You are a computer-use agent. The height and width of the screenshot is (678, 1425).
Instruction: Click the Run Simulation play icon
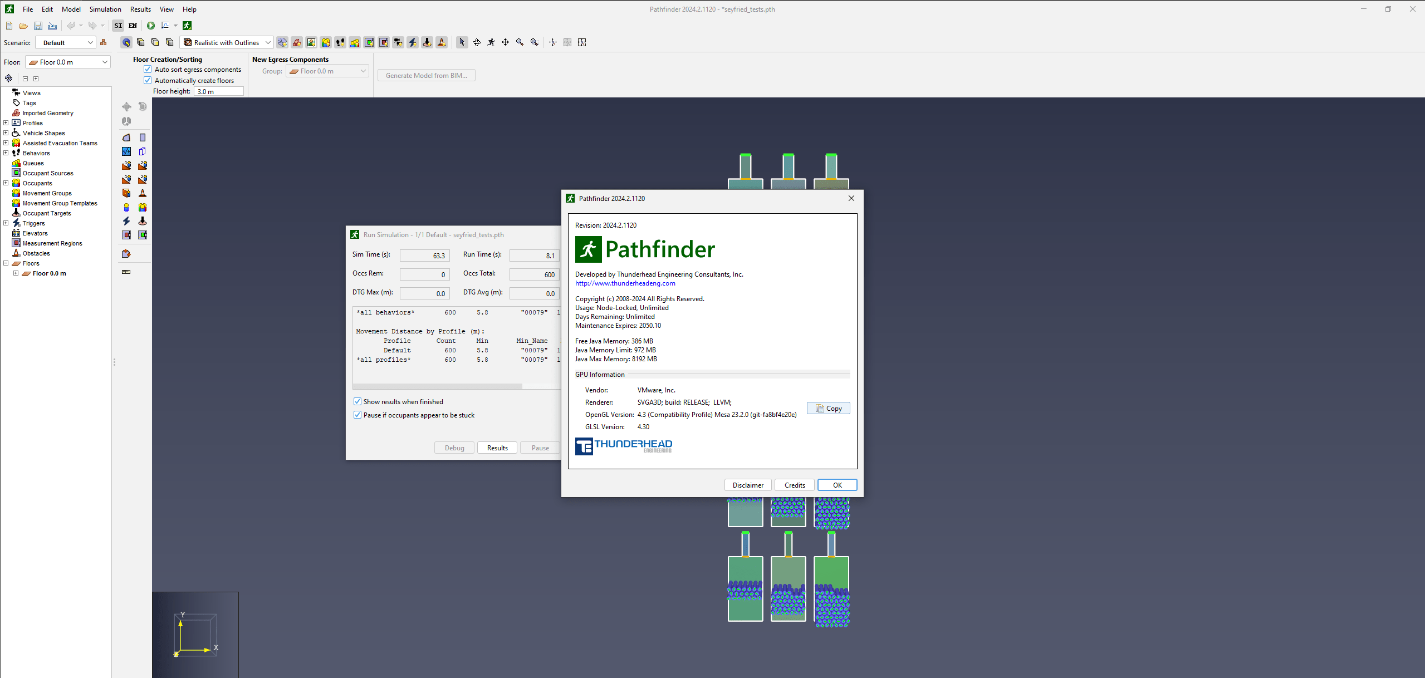[151, 26]
